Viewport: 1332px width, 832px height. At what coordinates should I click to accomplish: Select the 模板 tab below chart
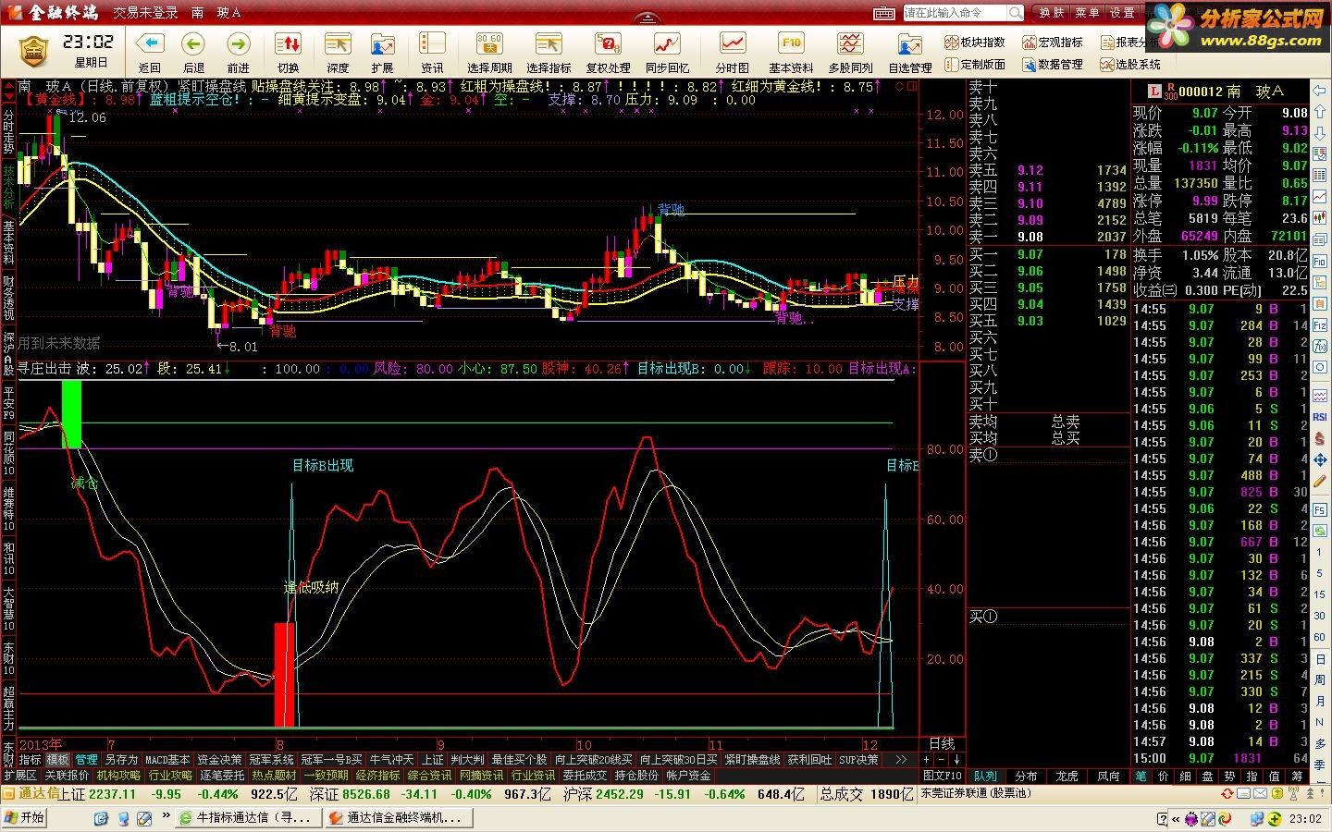tap(57, 760)
